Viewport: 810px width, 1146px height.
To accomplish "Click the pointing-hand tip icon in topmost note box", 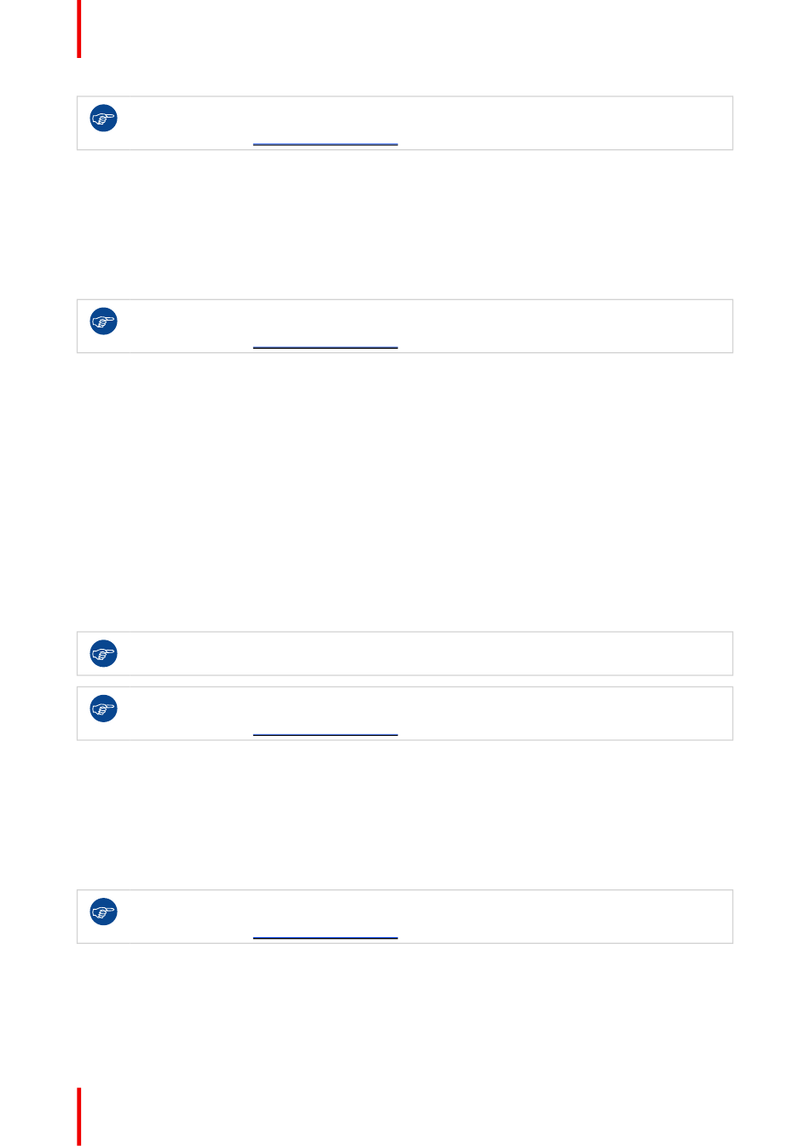I will coord(104,119).
